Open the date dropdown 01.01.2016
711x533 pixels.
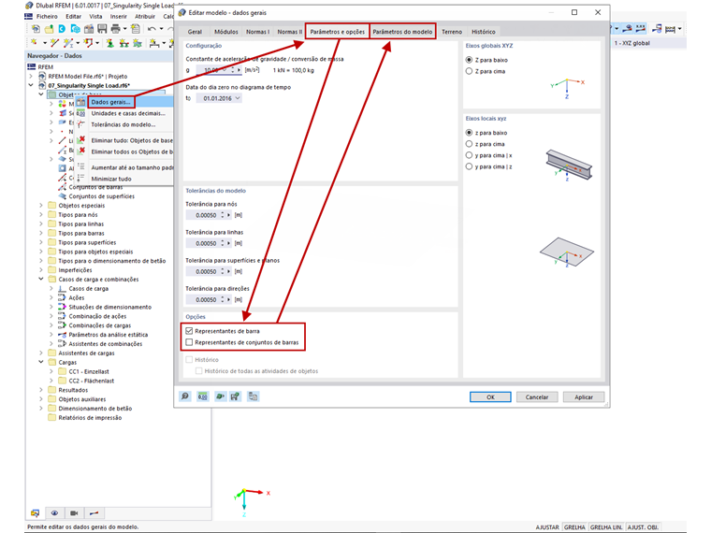238,98
